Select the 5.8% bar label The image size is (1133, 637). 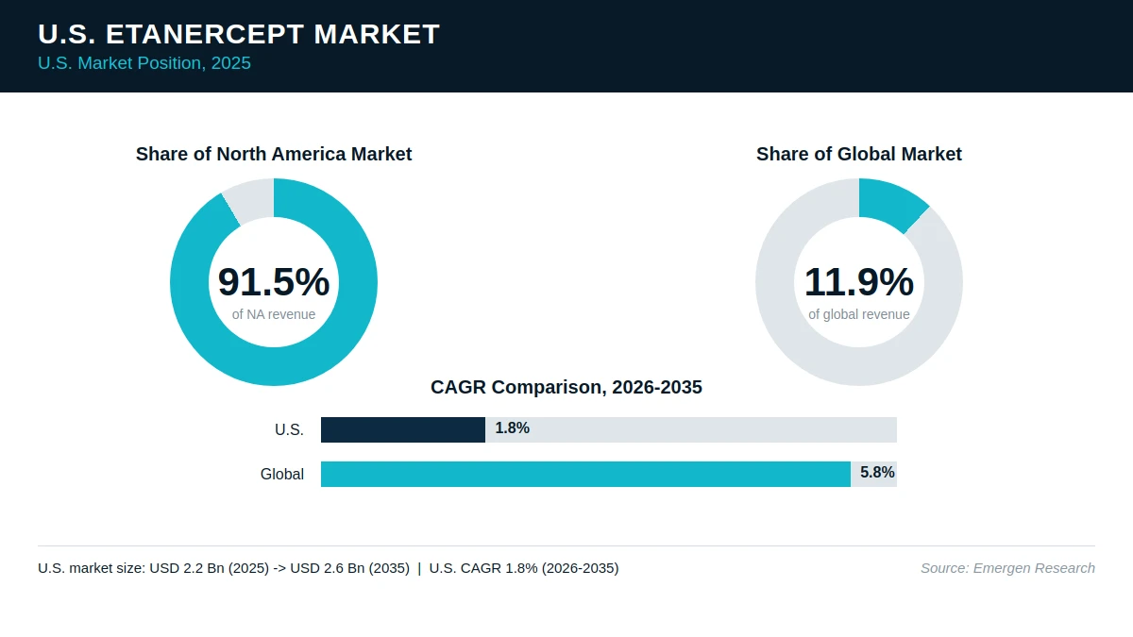tap(877, 473)
